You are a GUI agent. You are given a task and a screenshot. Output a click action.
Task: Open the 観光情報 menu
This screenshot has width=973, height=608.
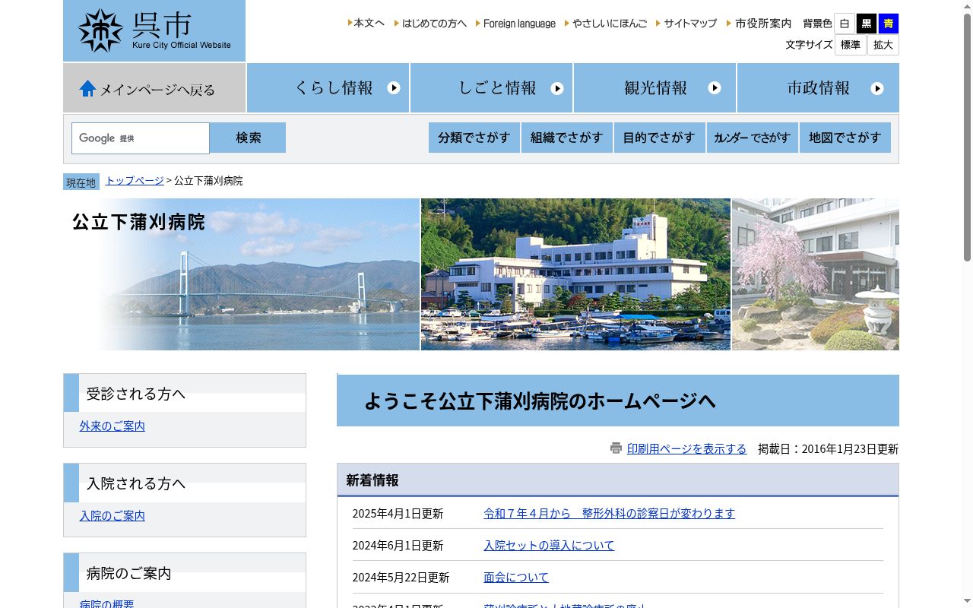point(655,88)
